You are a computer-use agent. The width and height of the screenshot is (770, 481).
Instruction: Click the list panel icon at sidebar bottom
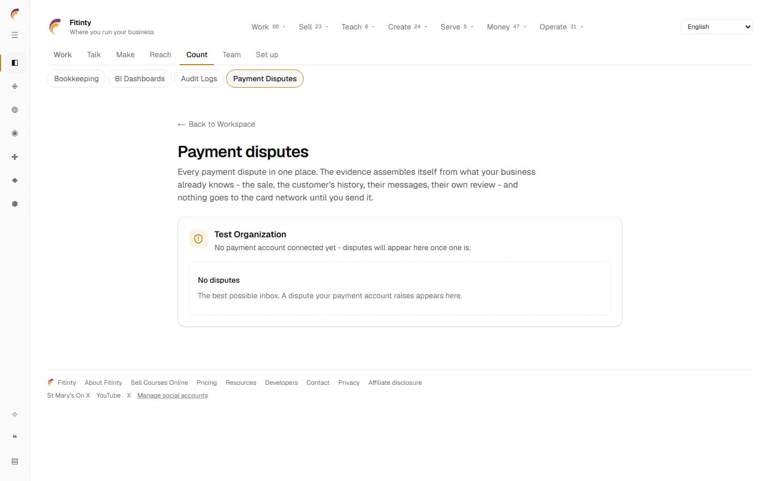pyautogui.click(x=15, y=462)
